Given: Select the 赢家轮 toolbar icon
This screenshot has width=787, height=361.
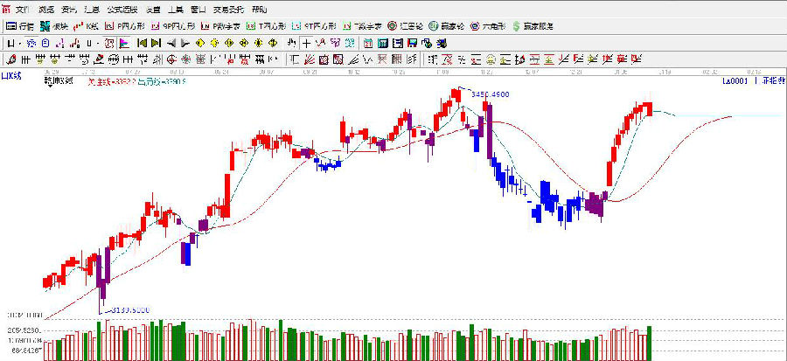Looking at the screenshot, I should pyautogui.click(x=446, y=26).
